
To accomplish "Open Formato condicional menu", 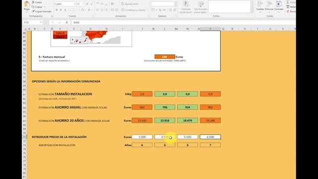I will [x=185, y=7].
